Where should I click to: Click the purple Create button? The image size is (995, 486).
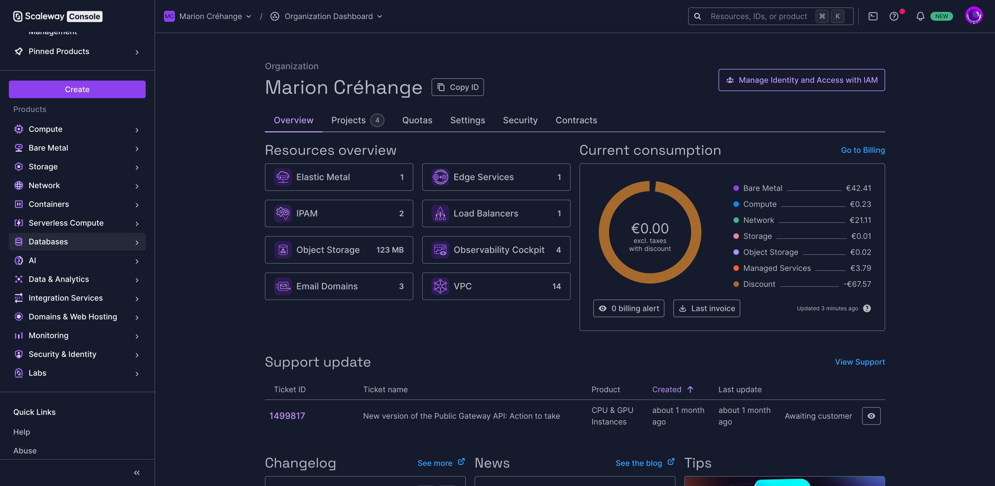pyautogui.click(x=77, y=89)
